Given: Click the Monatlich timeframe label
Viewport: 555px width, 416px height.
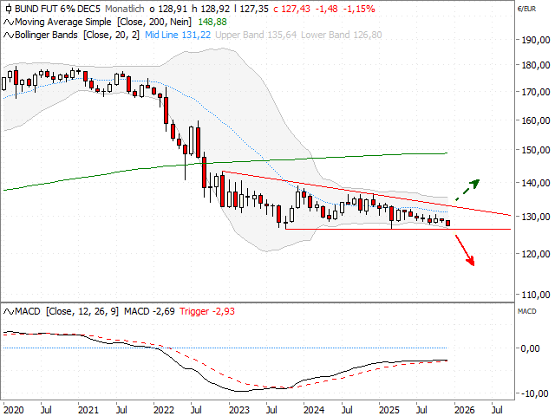Looking at the screenshot, I should 128,8.
